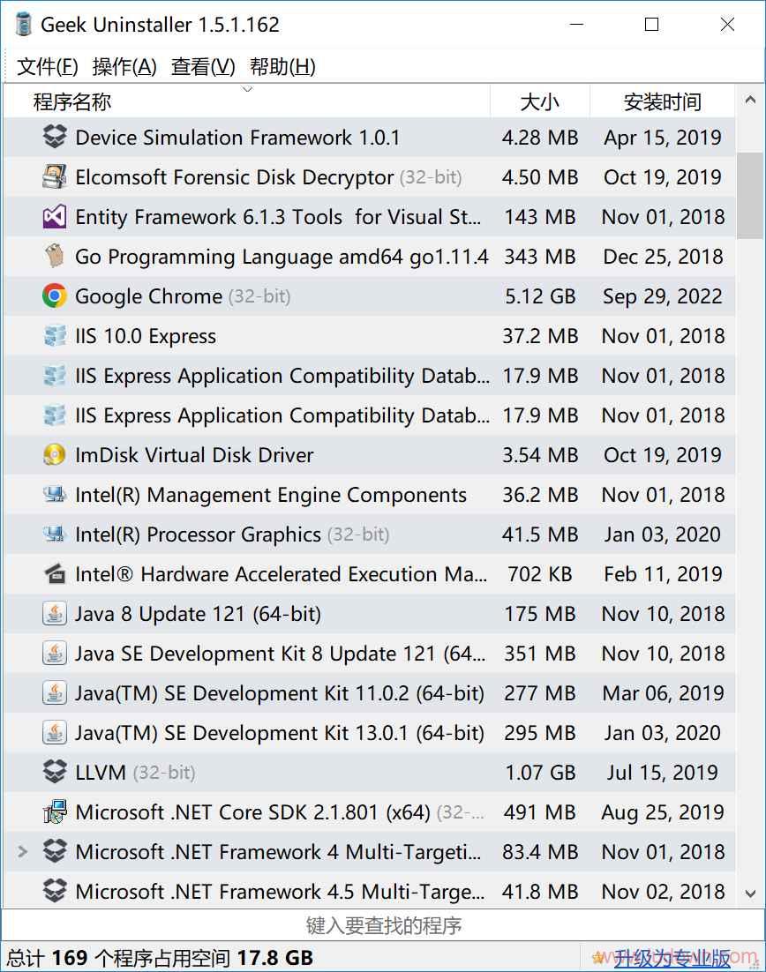766x972 pixels.
Task: Click the IIS 10.0 Express icon
Action: pyautogui.click(x=55, y=335)
